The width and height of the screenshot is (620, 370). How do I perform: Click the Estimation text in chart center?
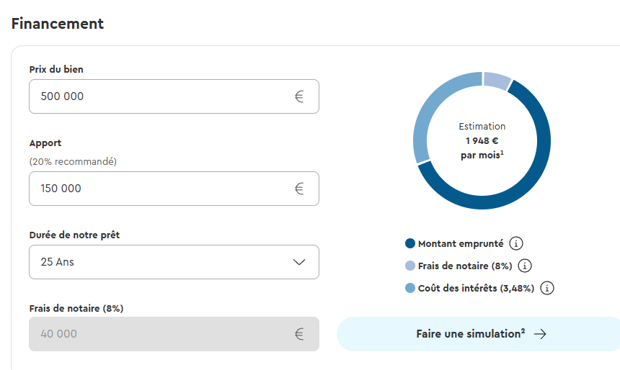pyautogui.click(x=482, y=127)
